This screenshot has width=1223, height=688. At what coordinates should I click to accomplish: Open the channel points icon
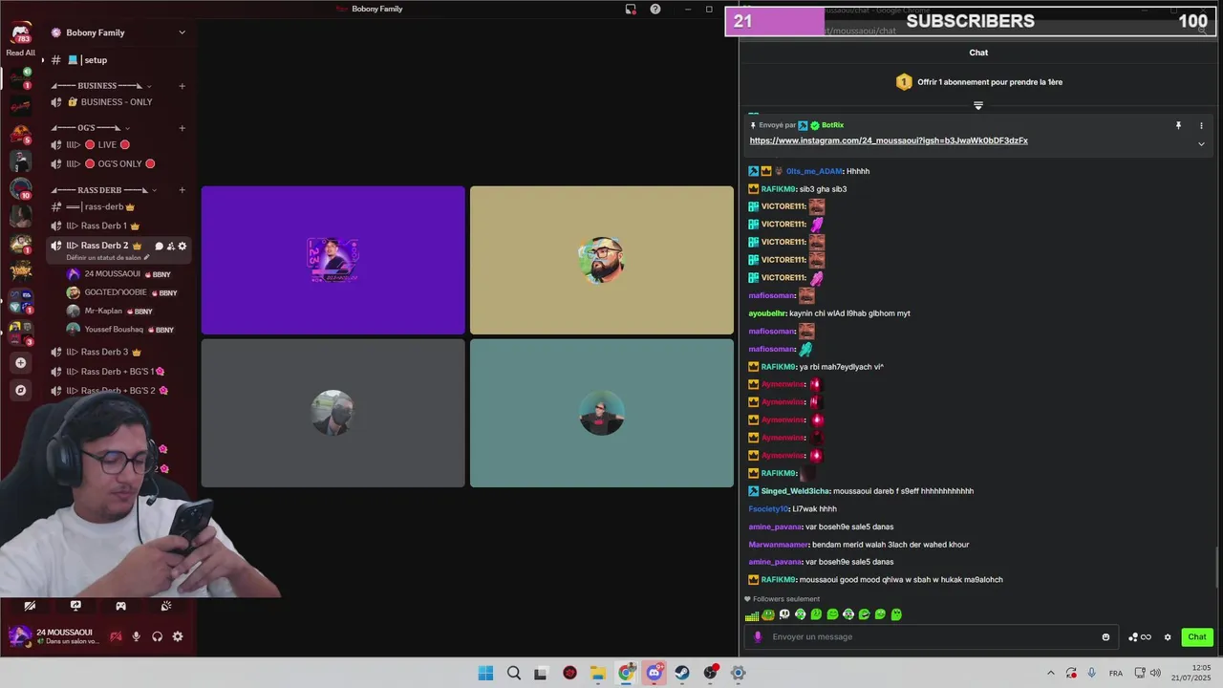tap(1139, 637)
